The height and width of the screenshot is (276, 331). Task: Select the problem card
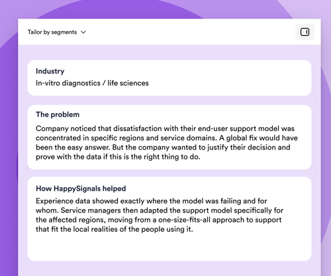point(169,137)
